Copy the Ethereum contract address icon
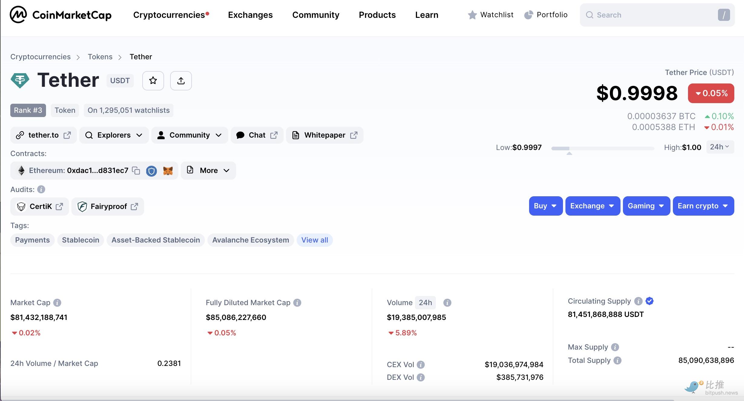Image resolution: width=744 pixels, height=401 pixels. pos(136,171)
